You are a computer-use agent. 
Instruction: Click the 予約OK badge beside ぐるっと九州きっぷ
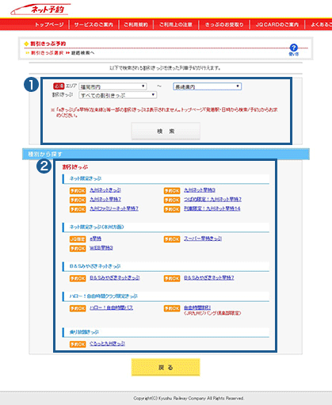(x=78, y=344)
